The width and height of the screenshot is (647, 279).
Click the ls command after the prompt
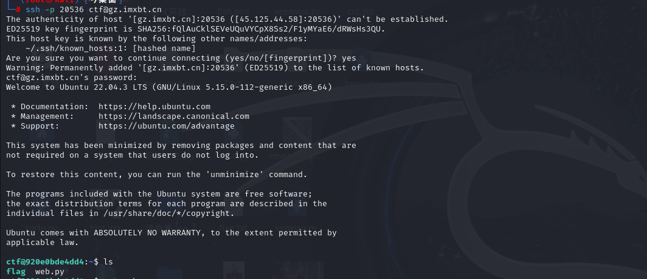pyautogui.click(x=108, y=262)
